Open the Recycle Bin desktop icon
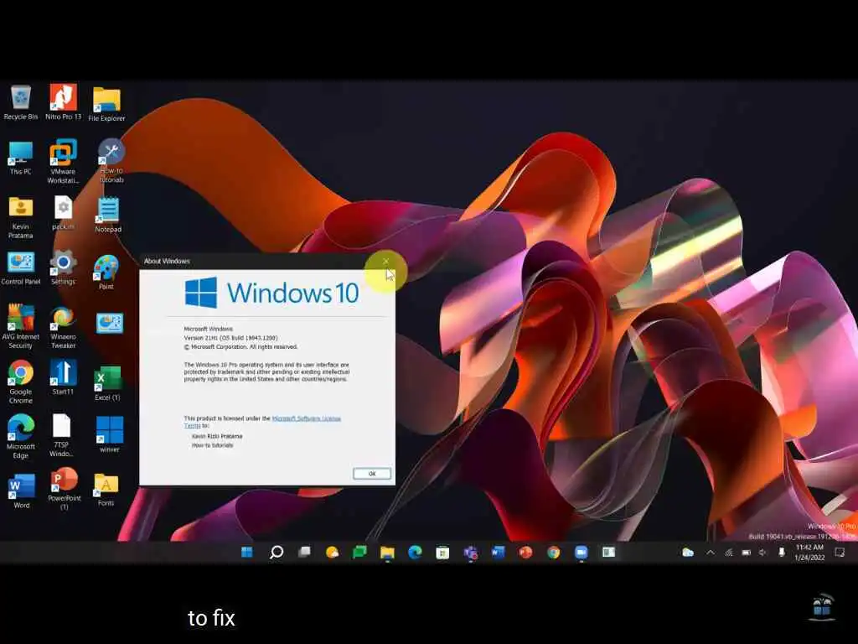Screen dimensions: 858x644 point(21,101)
